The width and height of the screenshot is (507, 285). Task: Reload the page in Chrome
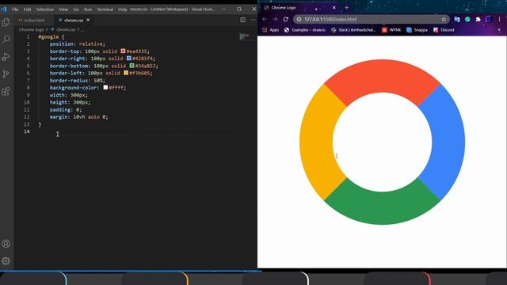286,19
